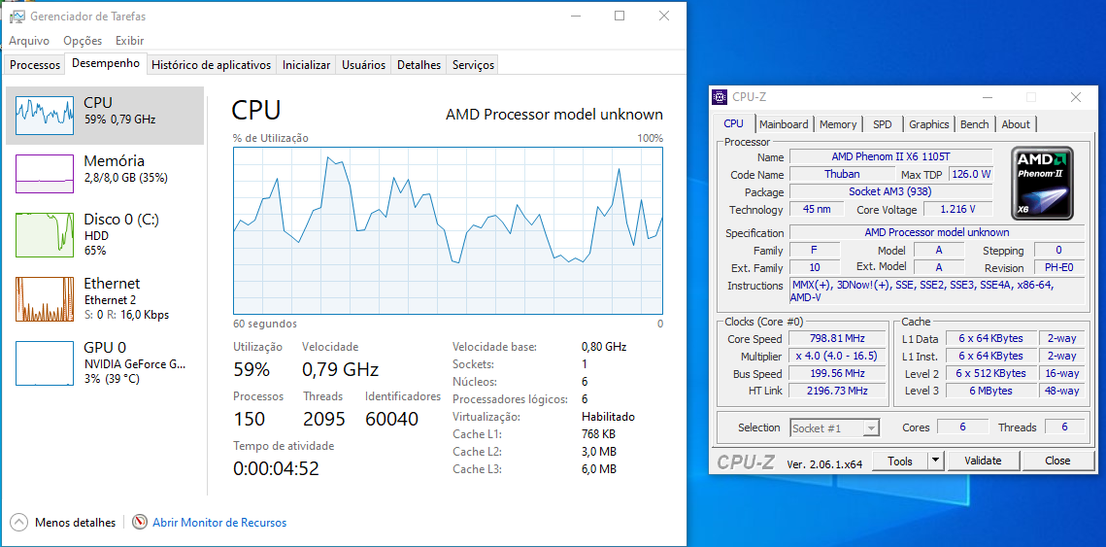This screenshot has width=1106, height=547.
Task: Maximize the Gerenciador de Tarefas window
Action: tap(620, 16)
